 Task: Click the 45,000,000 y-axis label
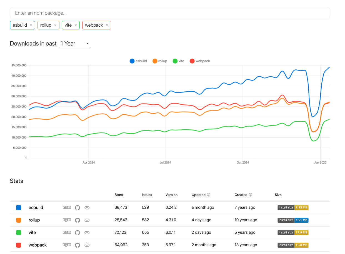(x=19, y=66)
